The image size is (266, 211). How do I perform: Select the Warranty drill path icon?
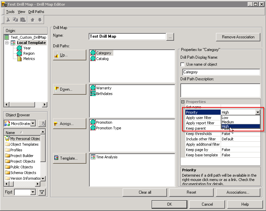click(x=93, y=88)
